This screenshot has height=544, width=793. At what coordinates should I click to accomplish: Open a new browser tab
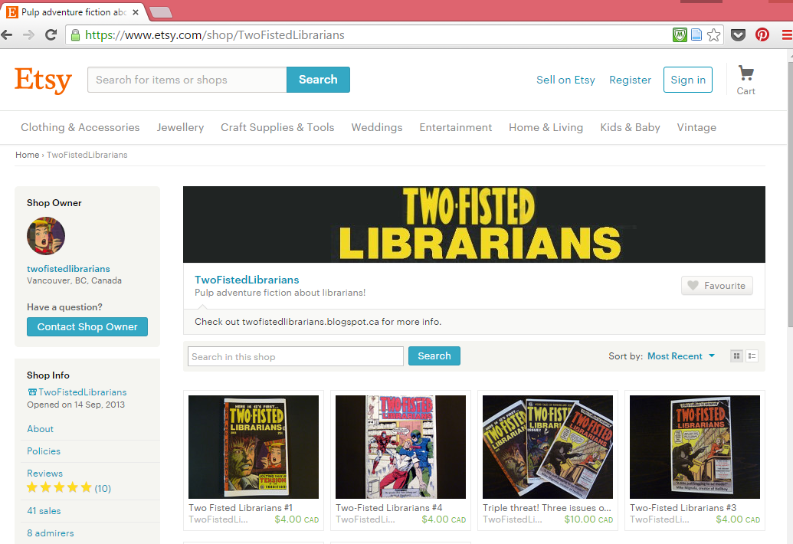[x=161, y=12]
